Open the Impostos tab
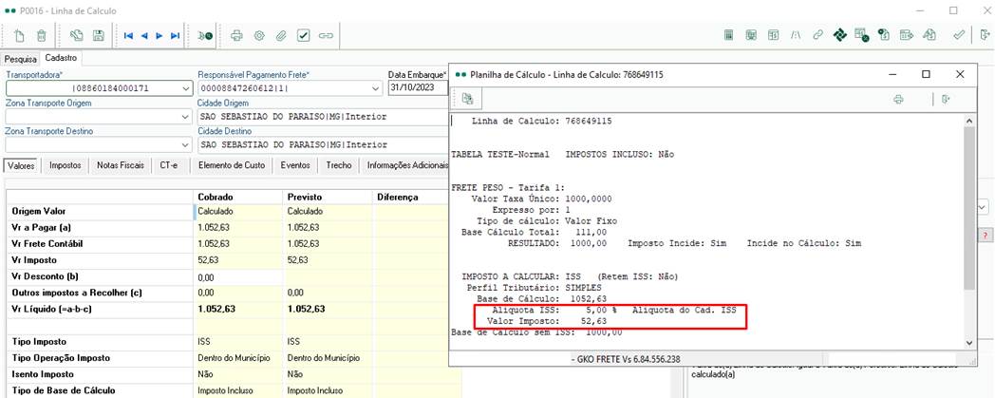Viewport: 995px width, 398px height. (66, 165)
